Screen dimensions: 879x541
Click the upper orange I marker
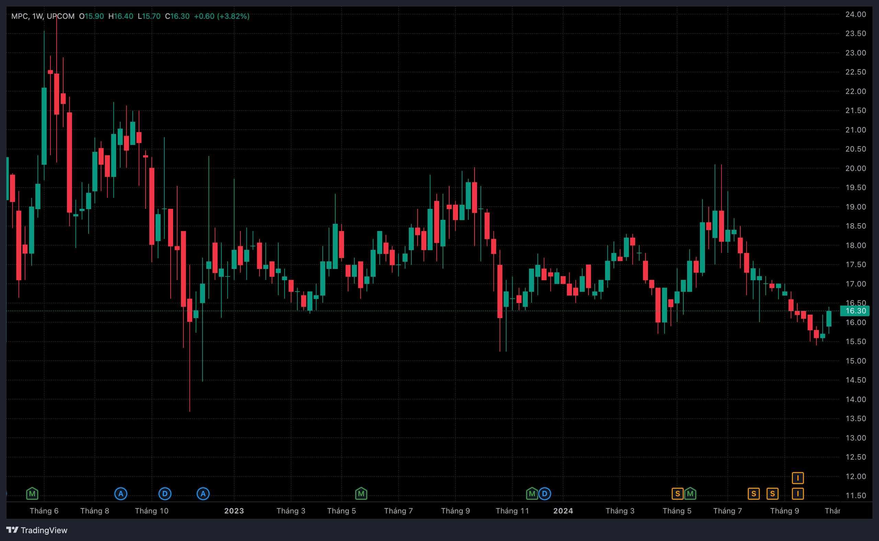tap(798, 478)
